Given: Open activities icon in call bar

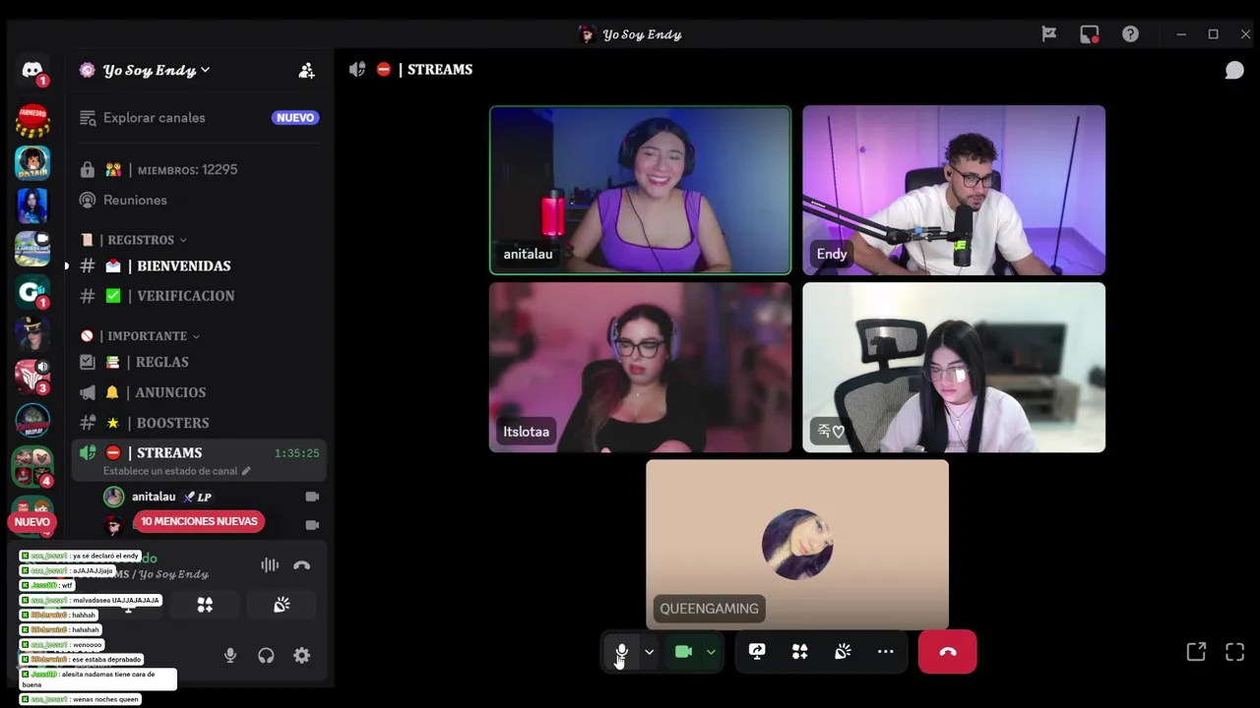Looking at the screenshot, I should pyautogui.click(x=800, y=652).
